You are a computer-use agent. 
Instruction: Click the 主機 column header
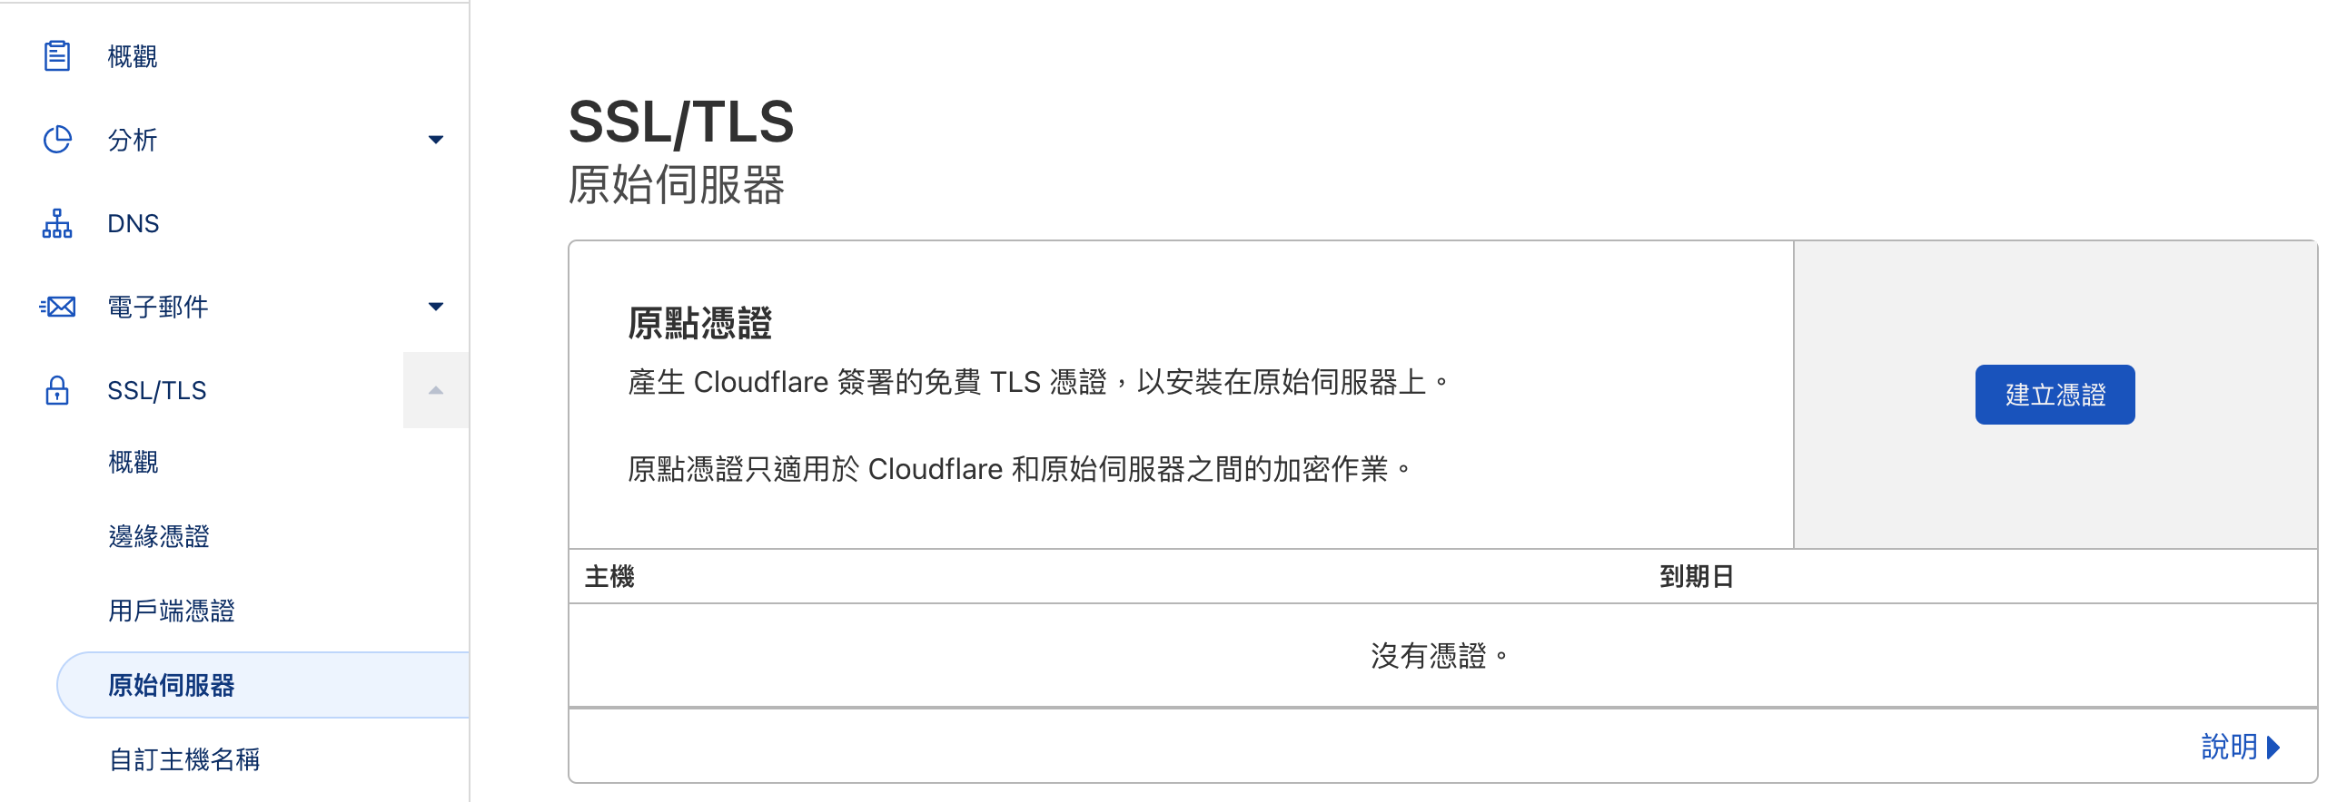tap(609, 576)
